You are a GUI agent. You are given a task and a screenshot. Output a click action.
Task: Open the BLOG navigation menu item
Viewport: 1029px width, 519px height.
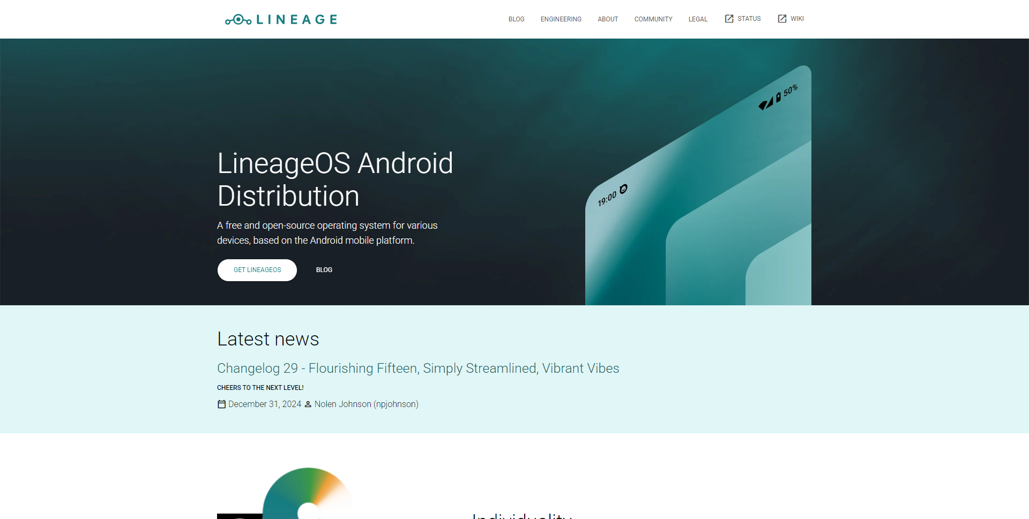(516, 19)
